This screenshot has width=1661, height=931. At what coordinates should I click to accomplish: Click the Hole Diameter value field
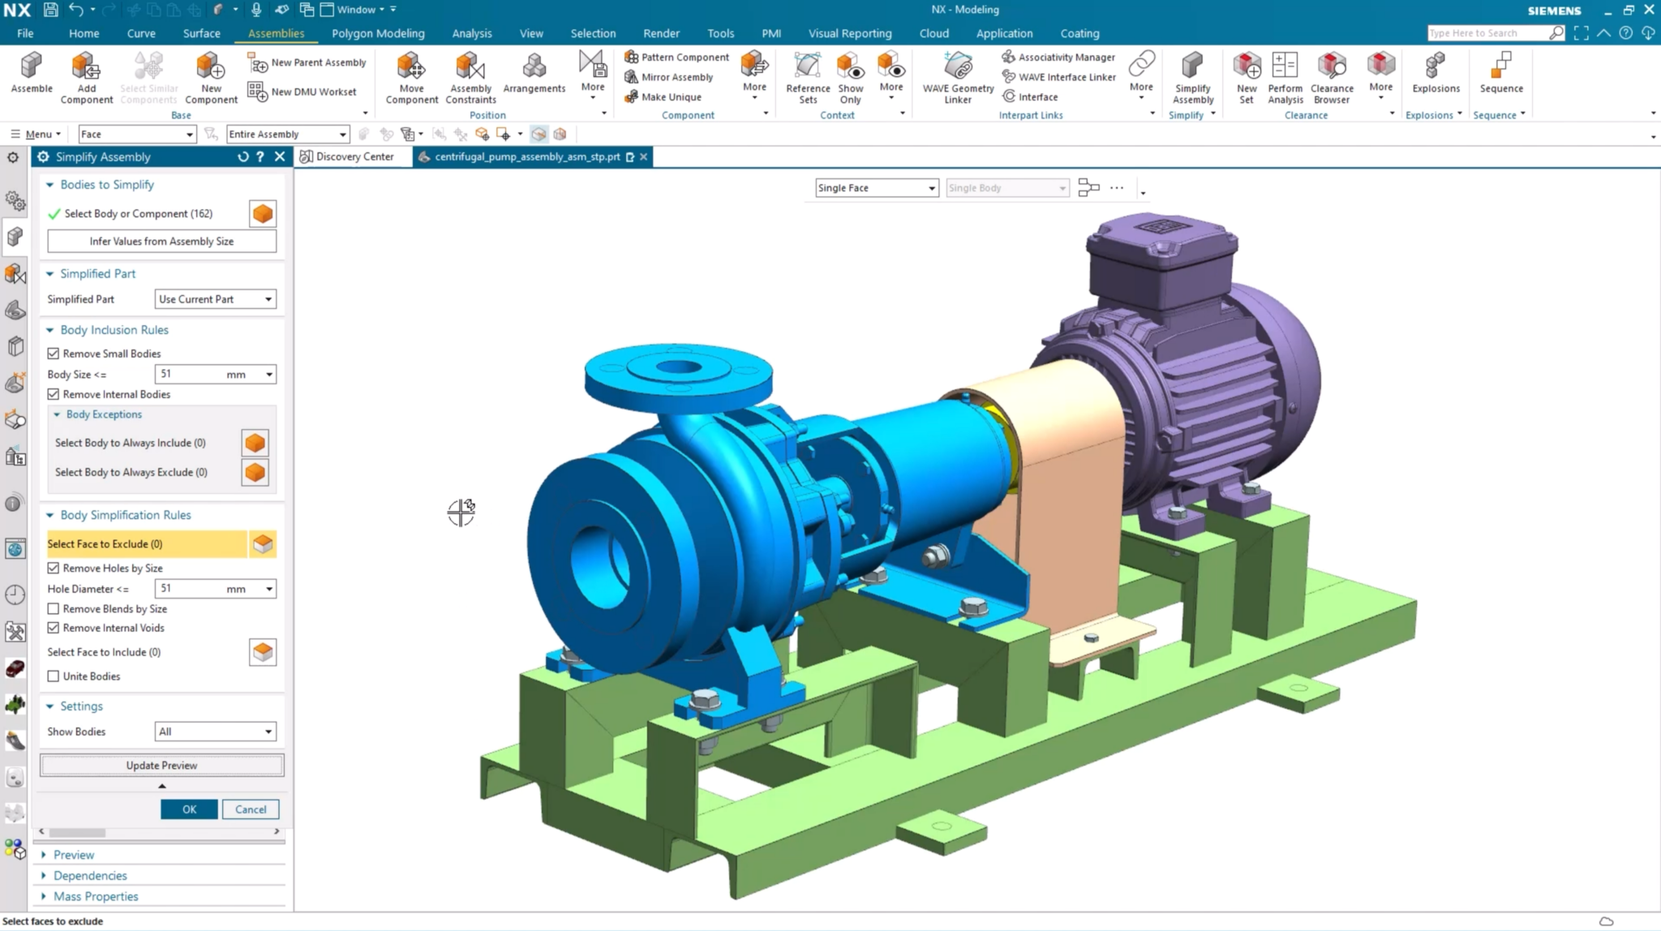pos(191,589)
